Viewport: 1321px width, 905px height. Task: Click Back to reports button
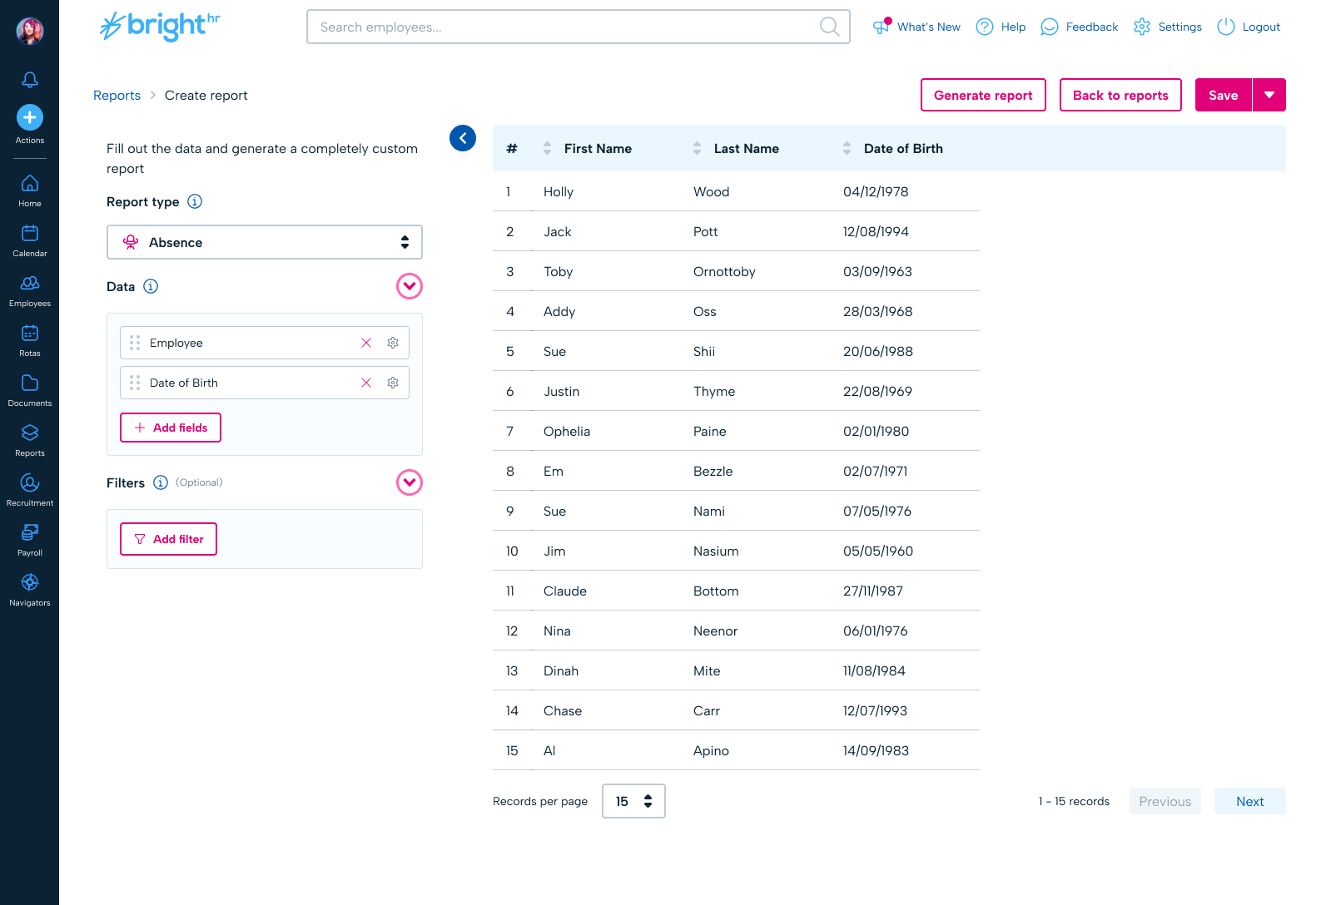(x=1120, y=95)
